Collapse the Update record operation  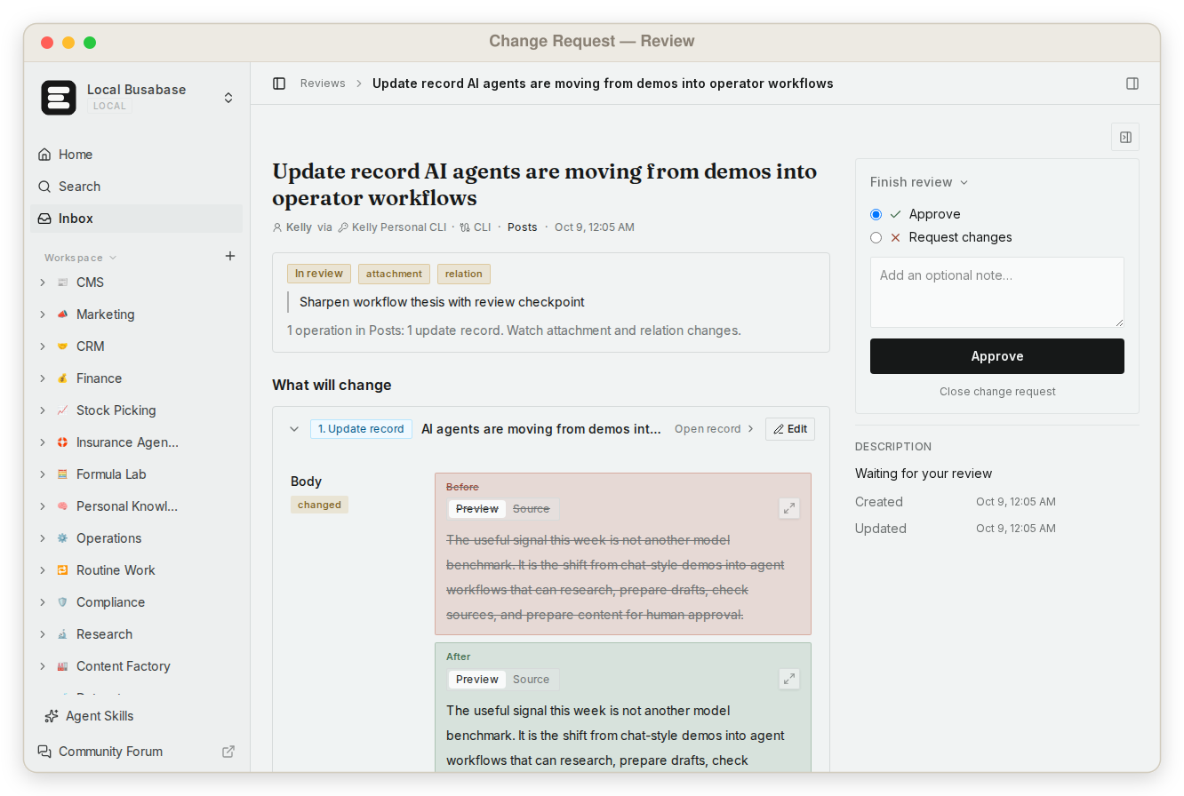(x=294, y=429)
